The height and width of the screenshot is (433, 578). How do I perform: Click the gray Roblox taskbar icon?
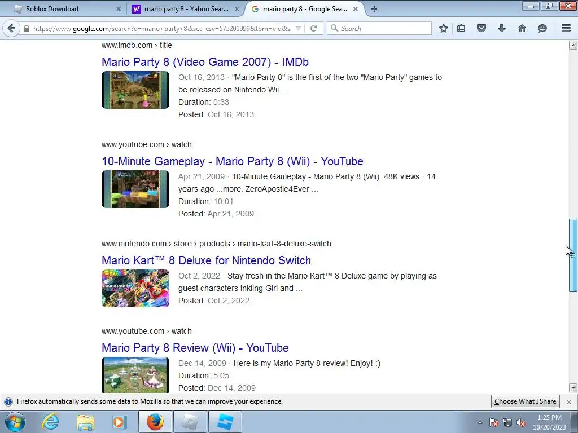tap(190, 422)
